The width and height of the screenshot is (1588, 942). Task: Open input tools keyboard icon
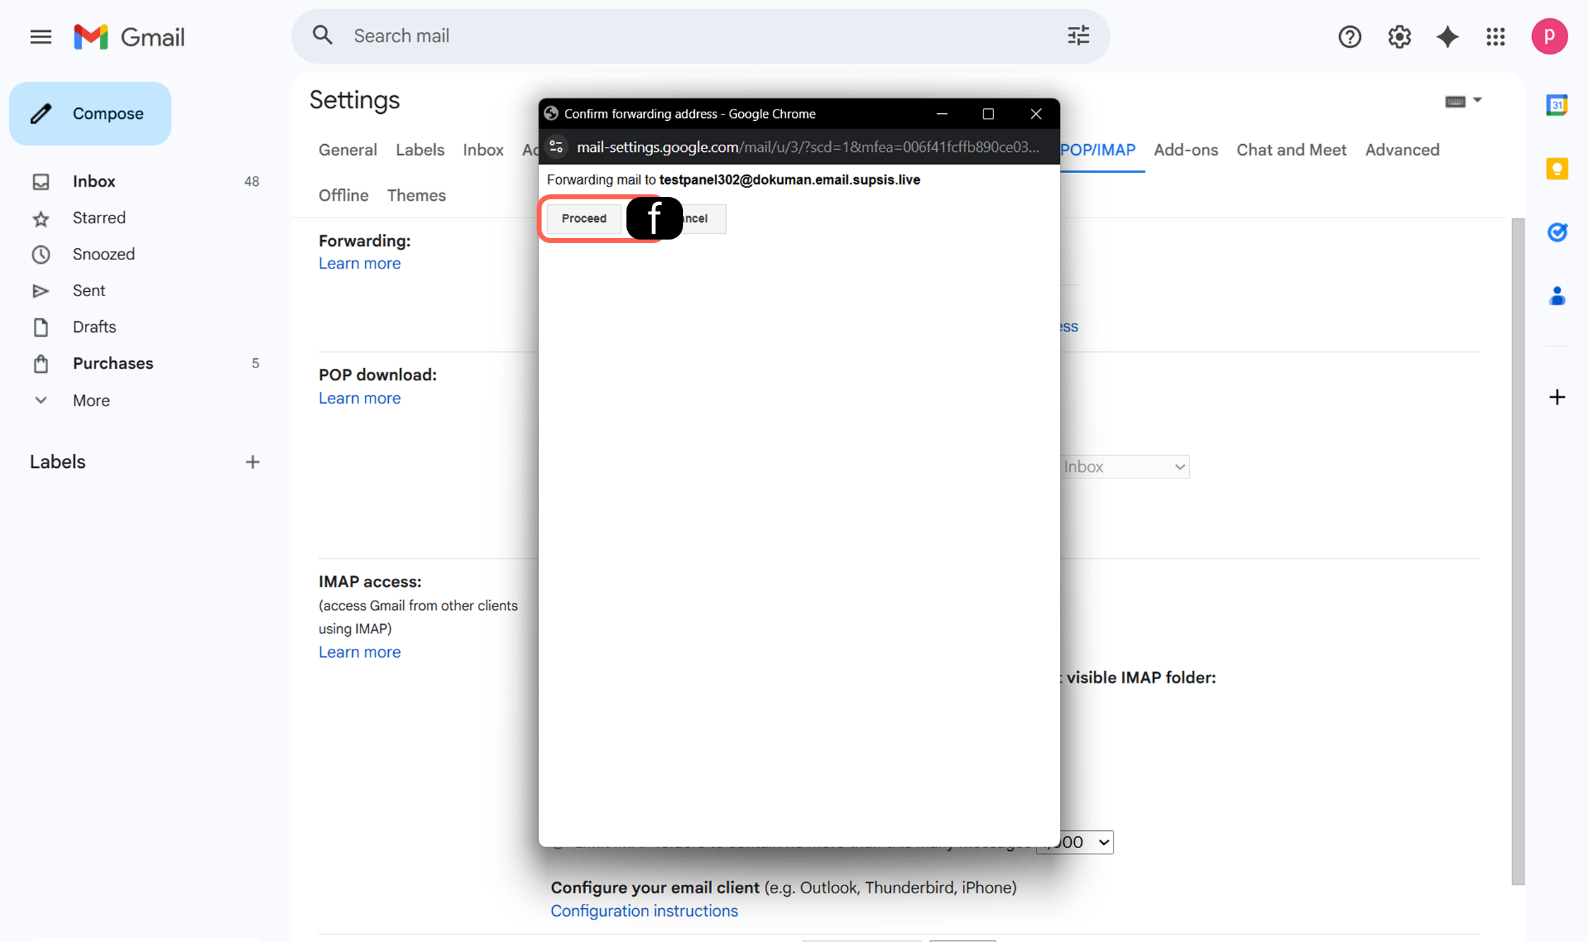pos(1455,102)
